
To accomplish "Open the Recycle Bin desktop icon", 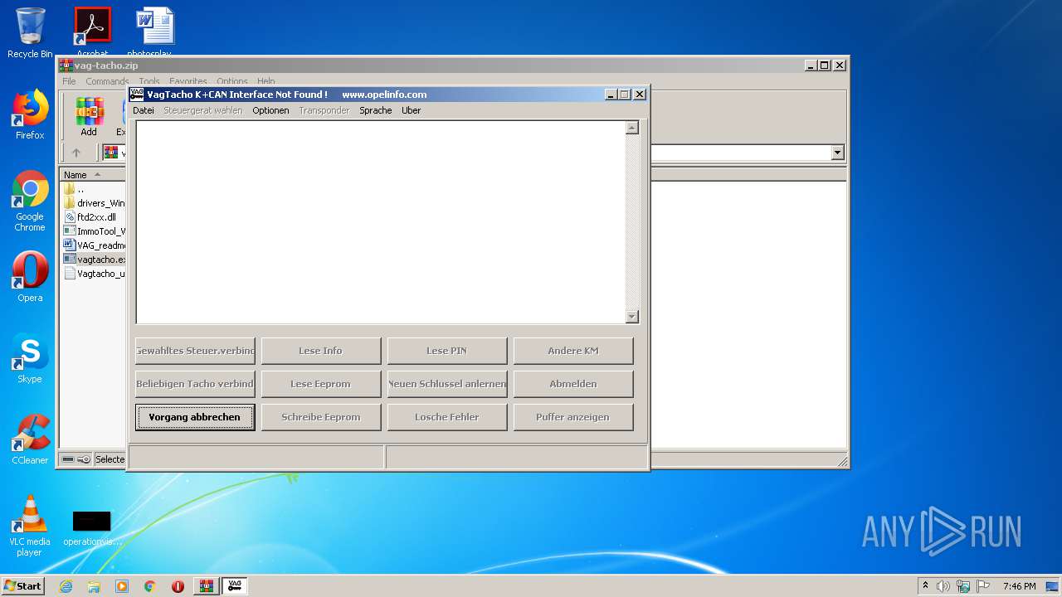I will [x=30, y=33].
